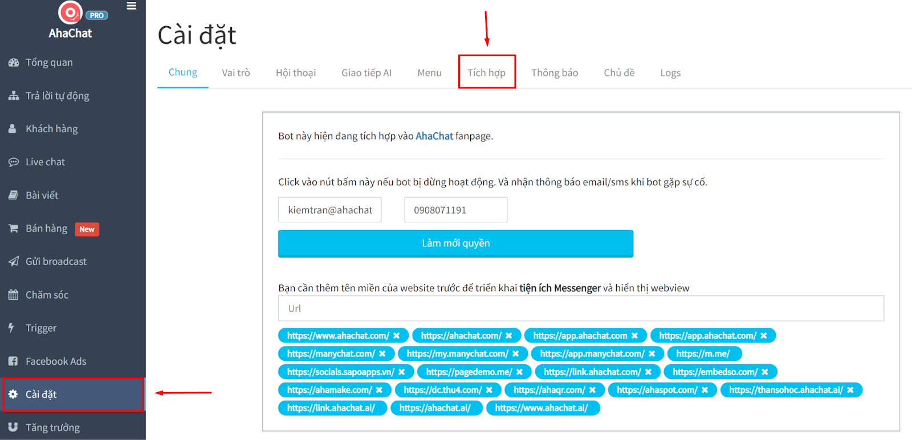The width and height of the screenshot is (912, 440).
Task: Click the https://www.ahachat.ai/ domain tag
Action: coord(543,408)
